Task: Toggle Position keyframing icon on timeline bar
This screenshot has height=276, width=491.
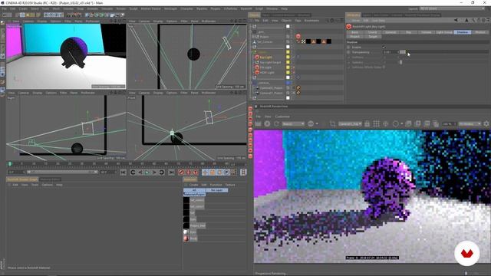Action: pos(205,172)
